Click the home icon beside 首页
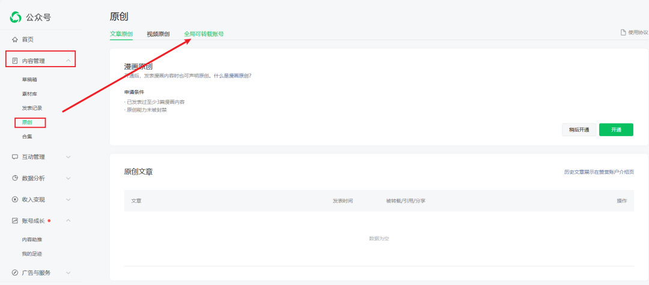Viewport: 649px width, 285px height. 15,40
